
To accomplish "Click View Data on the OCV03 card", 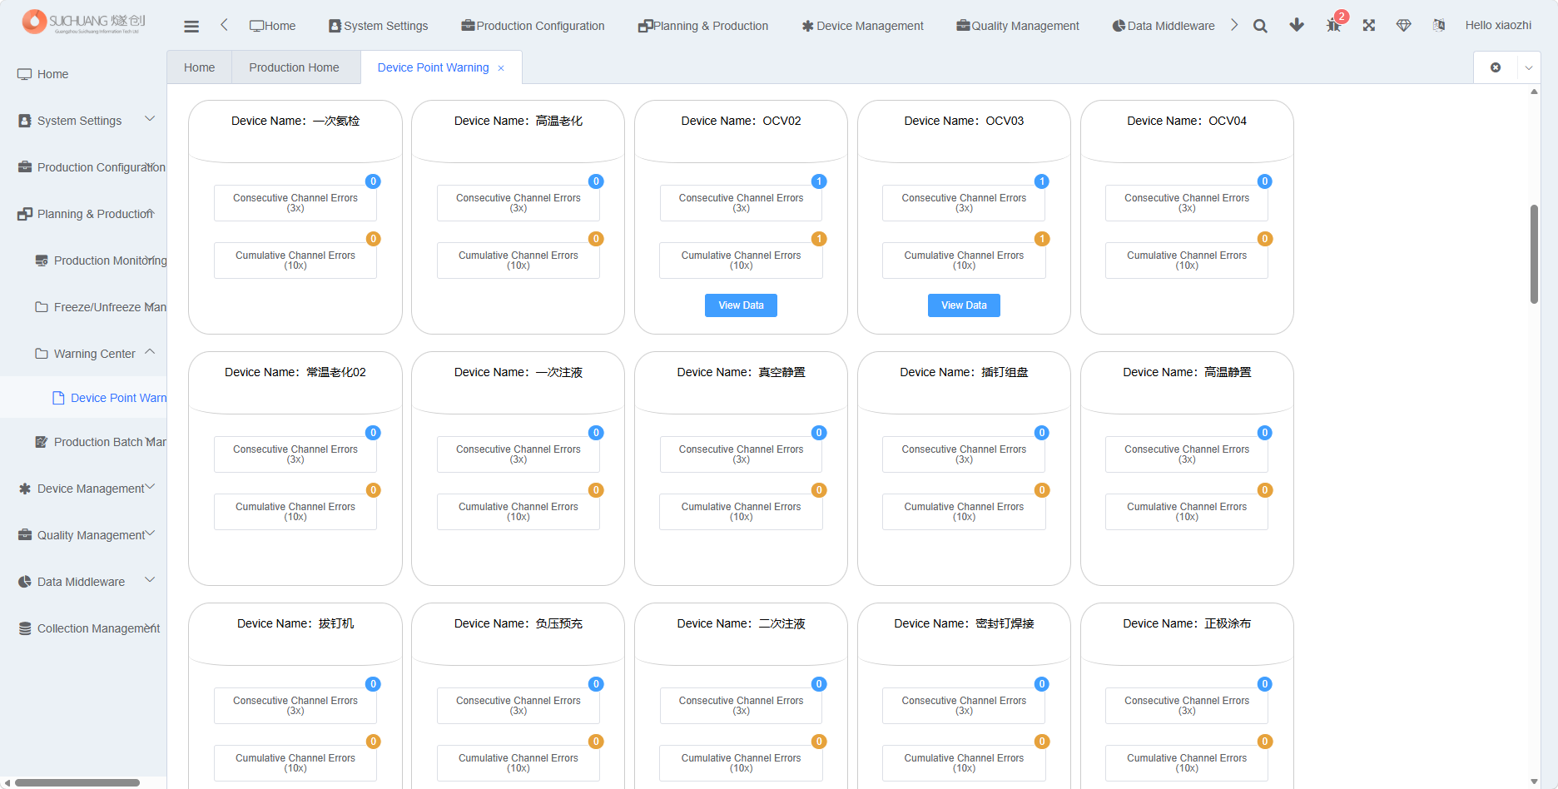I will click(964, 305).
